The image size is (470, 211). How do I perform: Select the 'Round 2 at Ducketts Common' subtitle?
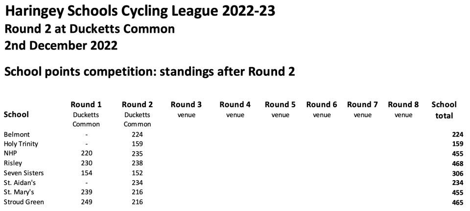(89, 29)
